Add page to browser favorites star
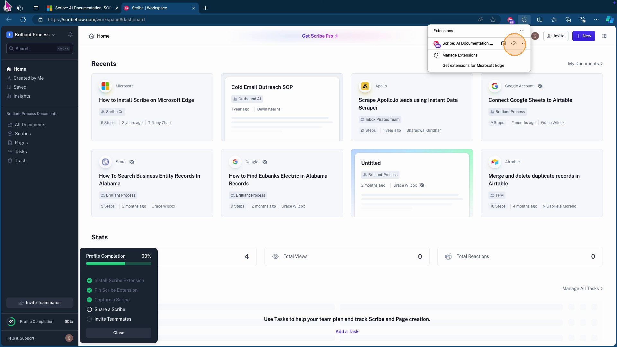The image size is (617, 347). point(493,20)
